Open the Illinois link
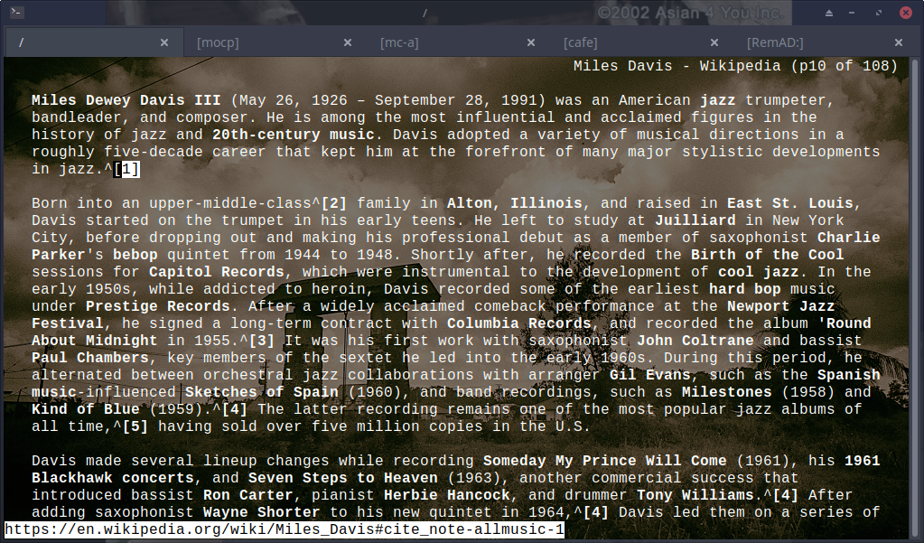This screenshot has width=924, height=543. click(x=546, y=203)
